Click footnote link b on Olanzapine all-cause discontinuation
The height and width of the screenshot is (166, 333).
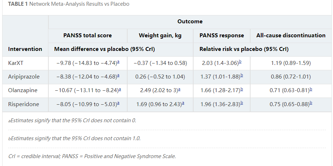[x=310, y=90]
